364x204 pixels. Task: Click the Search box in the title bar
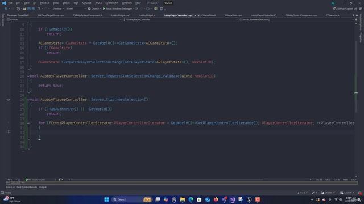[153, 3]
